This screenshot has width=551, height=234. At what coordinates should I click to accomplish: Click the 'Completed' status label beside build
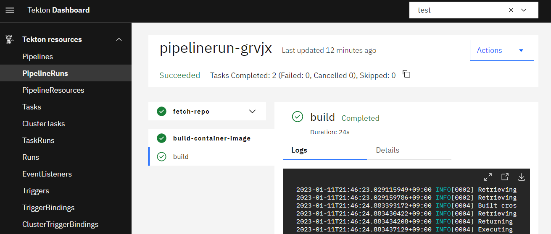tap(360, 118)
